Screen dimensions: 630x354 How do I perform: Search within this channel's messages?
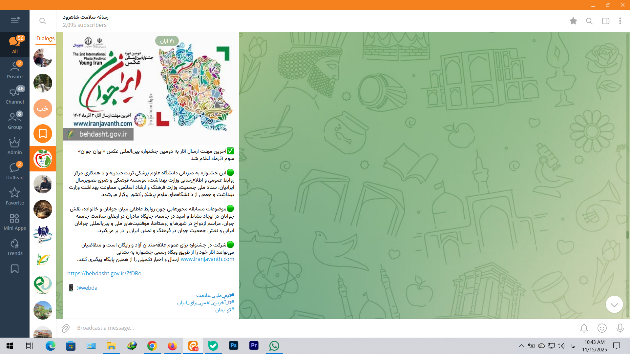coord(589,21)
